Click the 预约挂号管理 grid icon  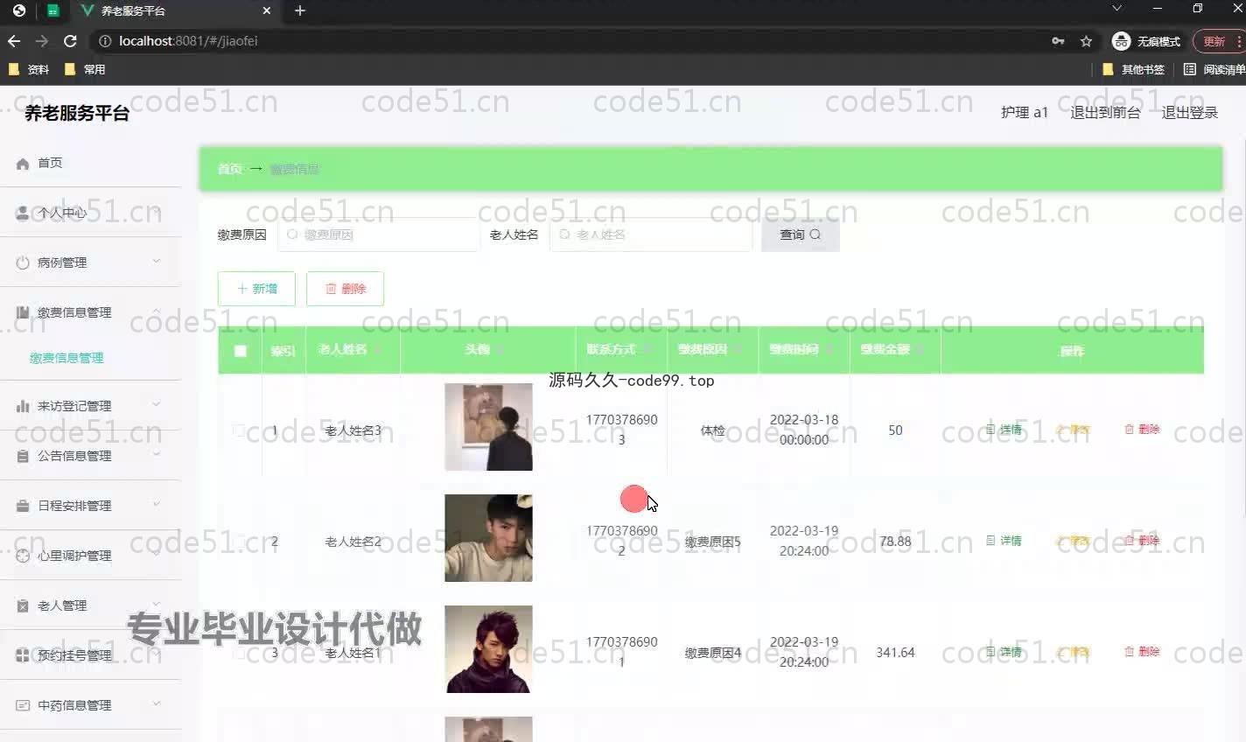point(23,655)
